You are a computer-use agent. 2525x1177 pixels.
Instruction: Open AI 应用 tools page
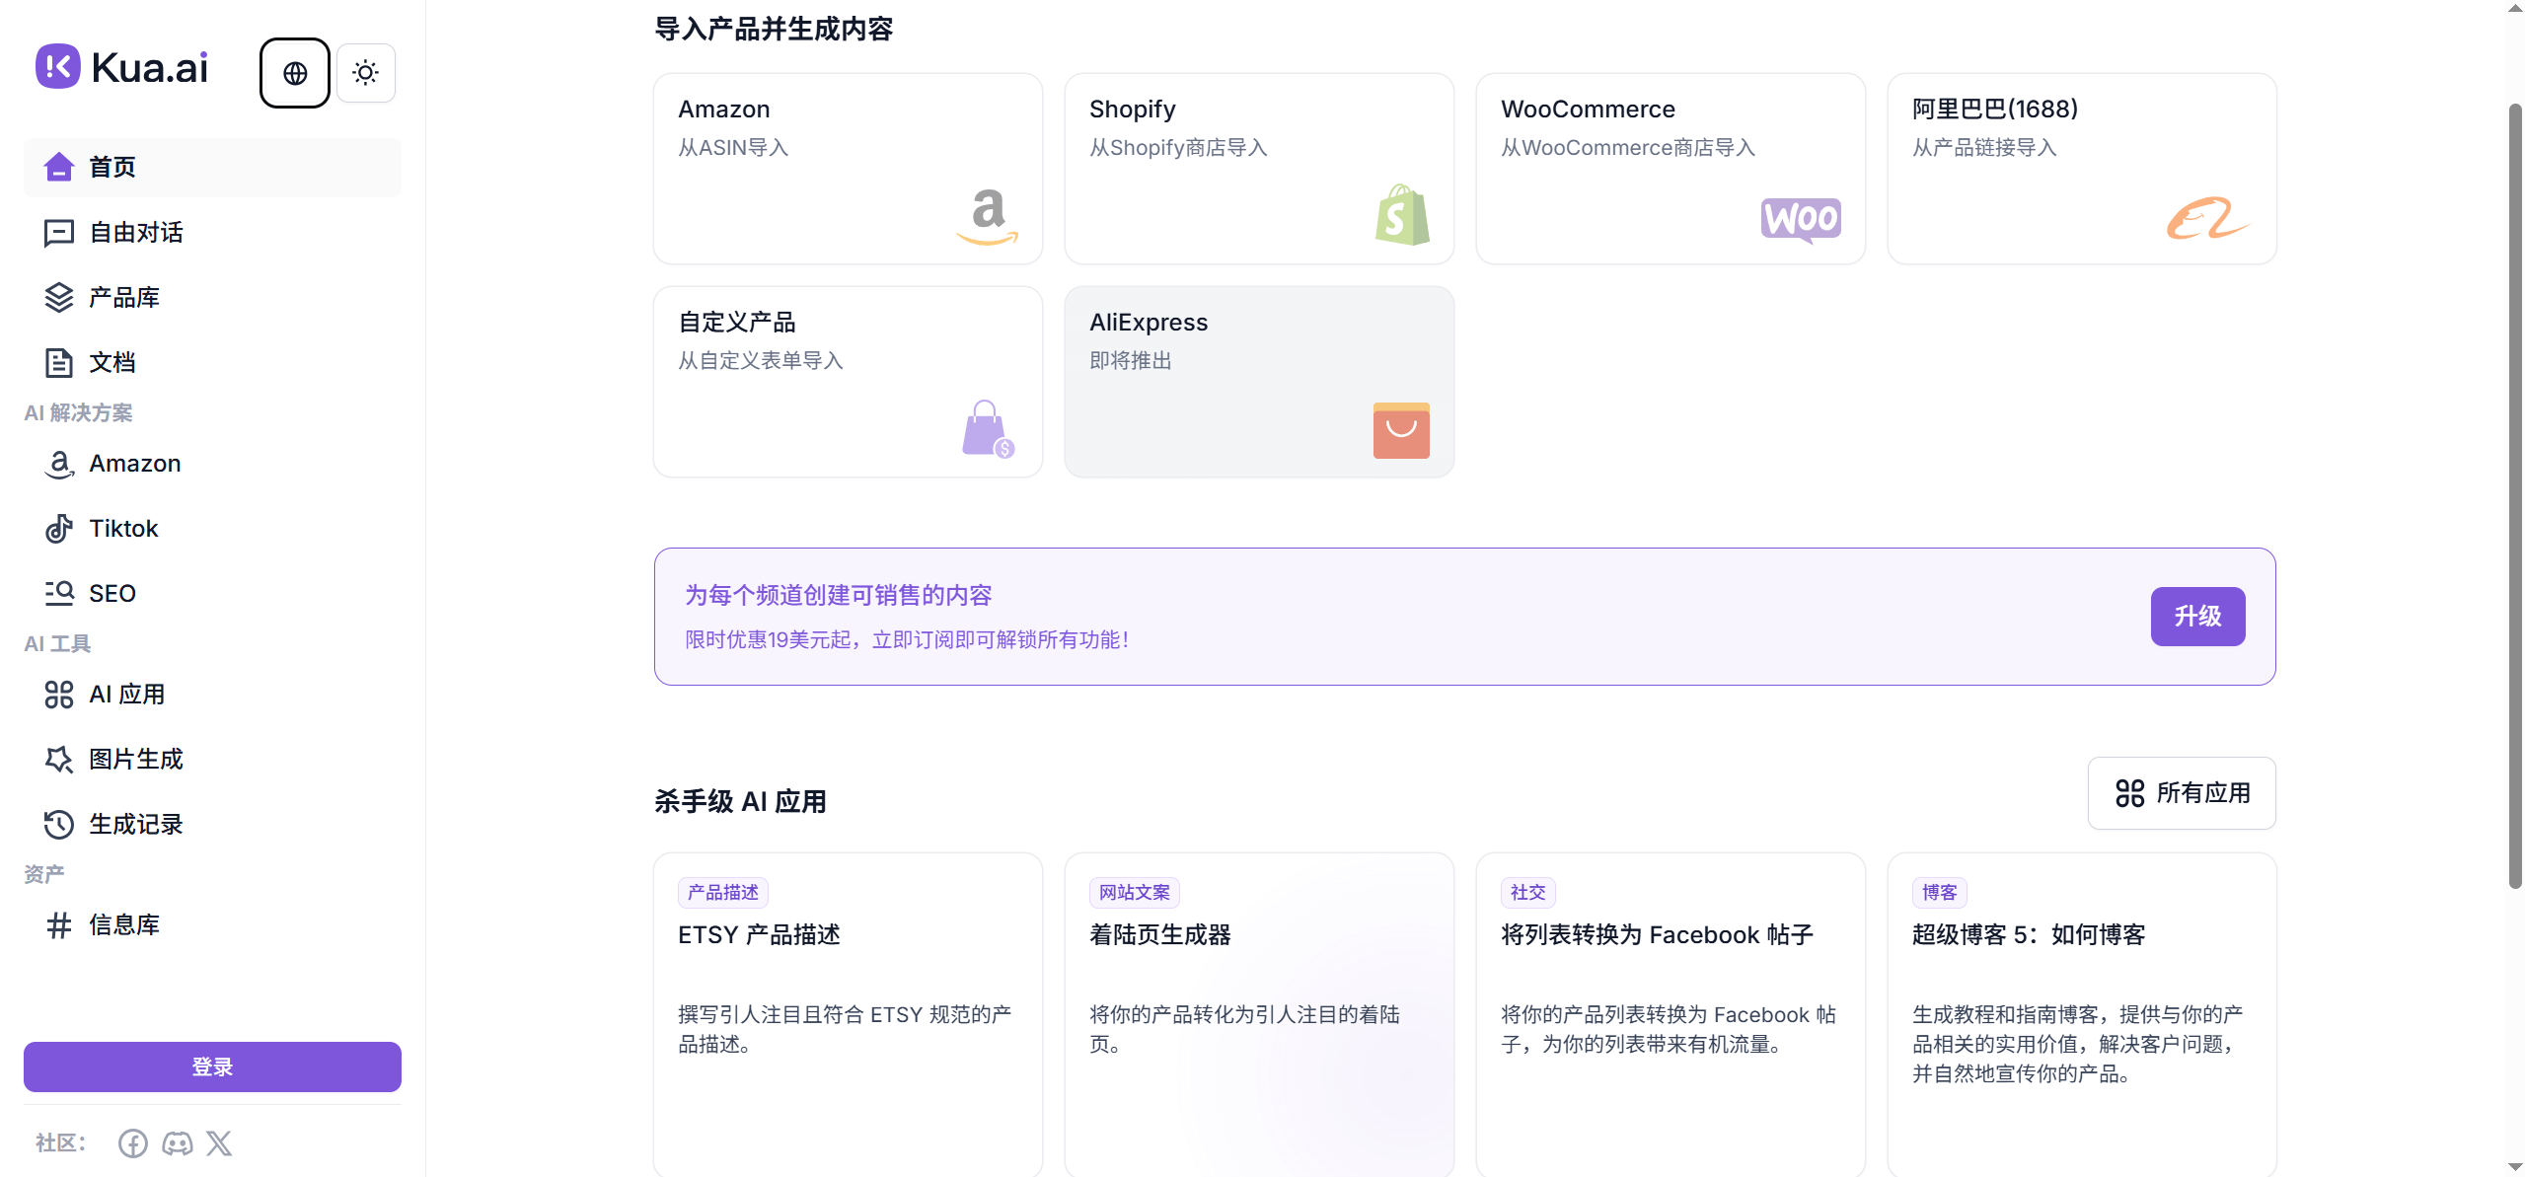coord(212,695)
